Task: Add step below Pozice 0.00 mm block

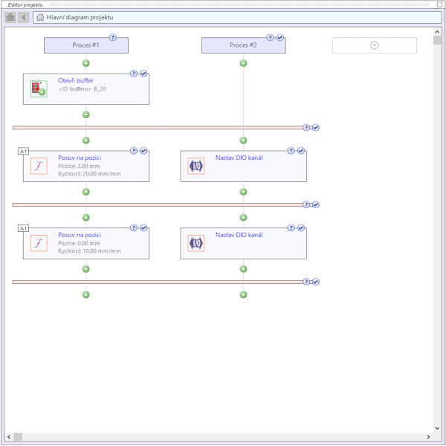Action: [86, 269]
